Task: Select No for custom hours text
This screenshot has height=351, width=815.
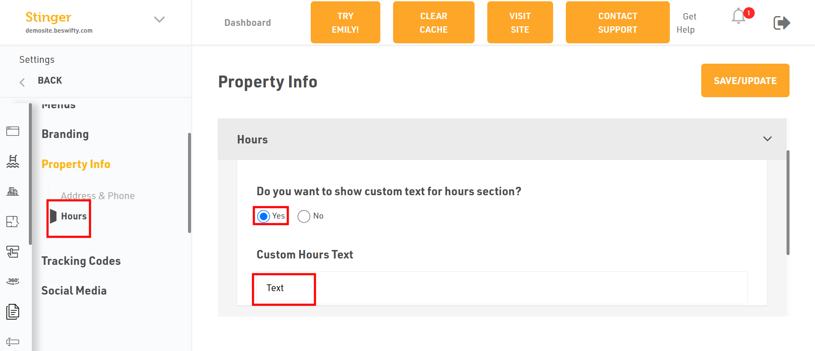Action: tap(304, 216)
